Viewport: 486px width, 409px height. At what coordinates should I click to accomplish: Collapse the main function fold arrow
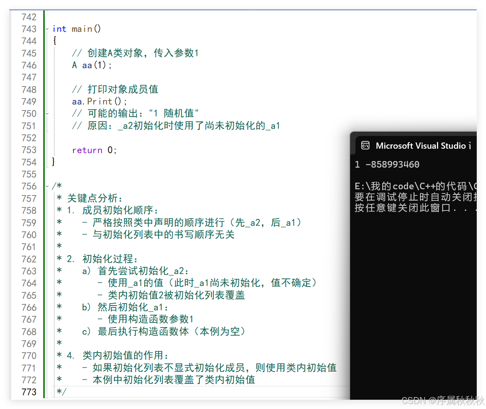[x=47, y=29]
